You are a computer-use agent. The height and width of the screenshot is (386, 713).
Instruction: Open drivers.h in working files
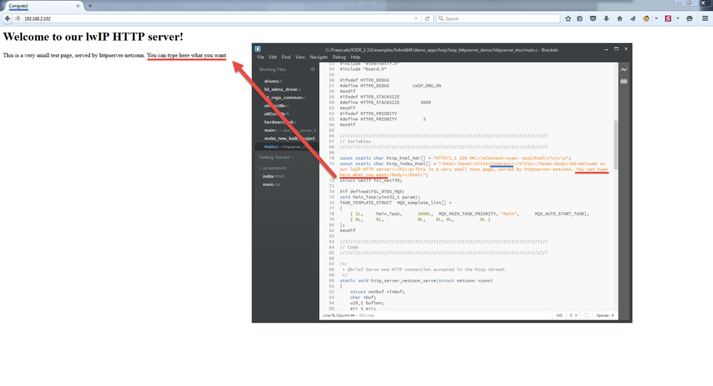[273, 81]
